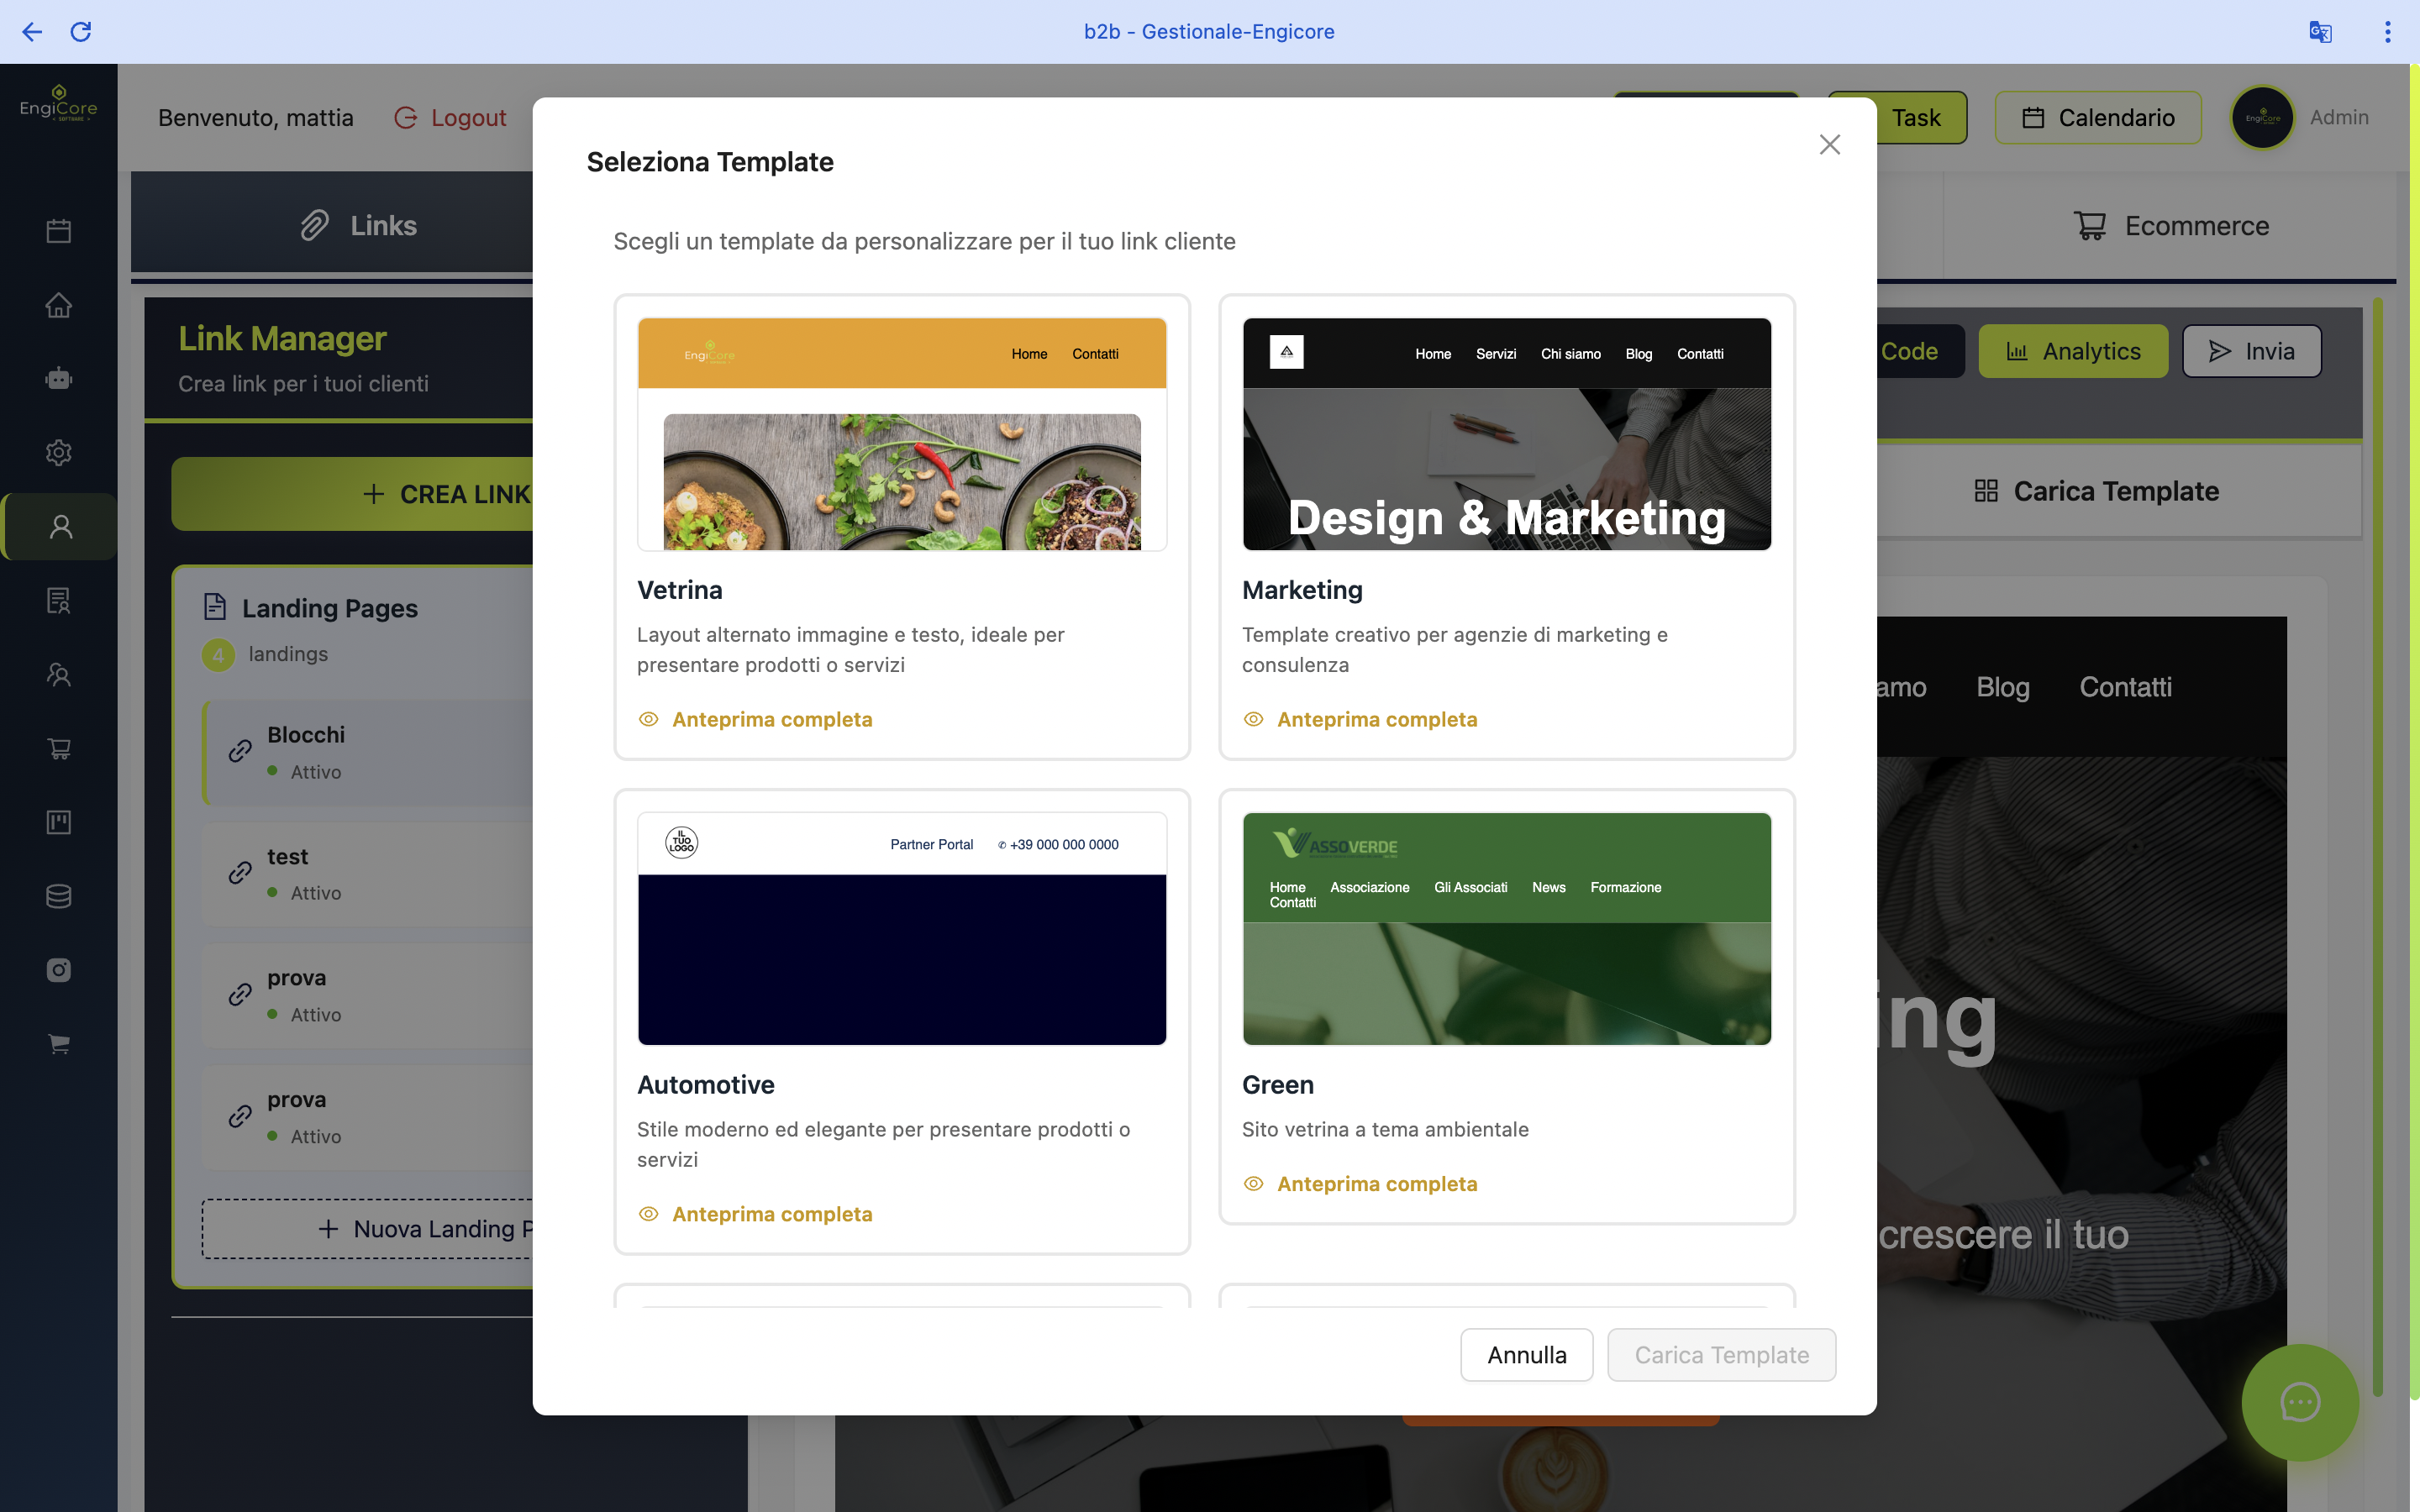Click the Analytics button
2420x1512 pixels.
pyautogui.click(x=2073, y=351)
